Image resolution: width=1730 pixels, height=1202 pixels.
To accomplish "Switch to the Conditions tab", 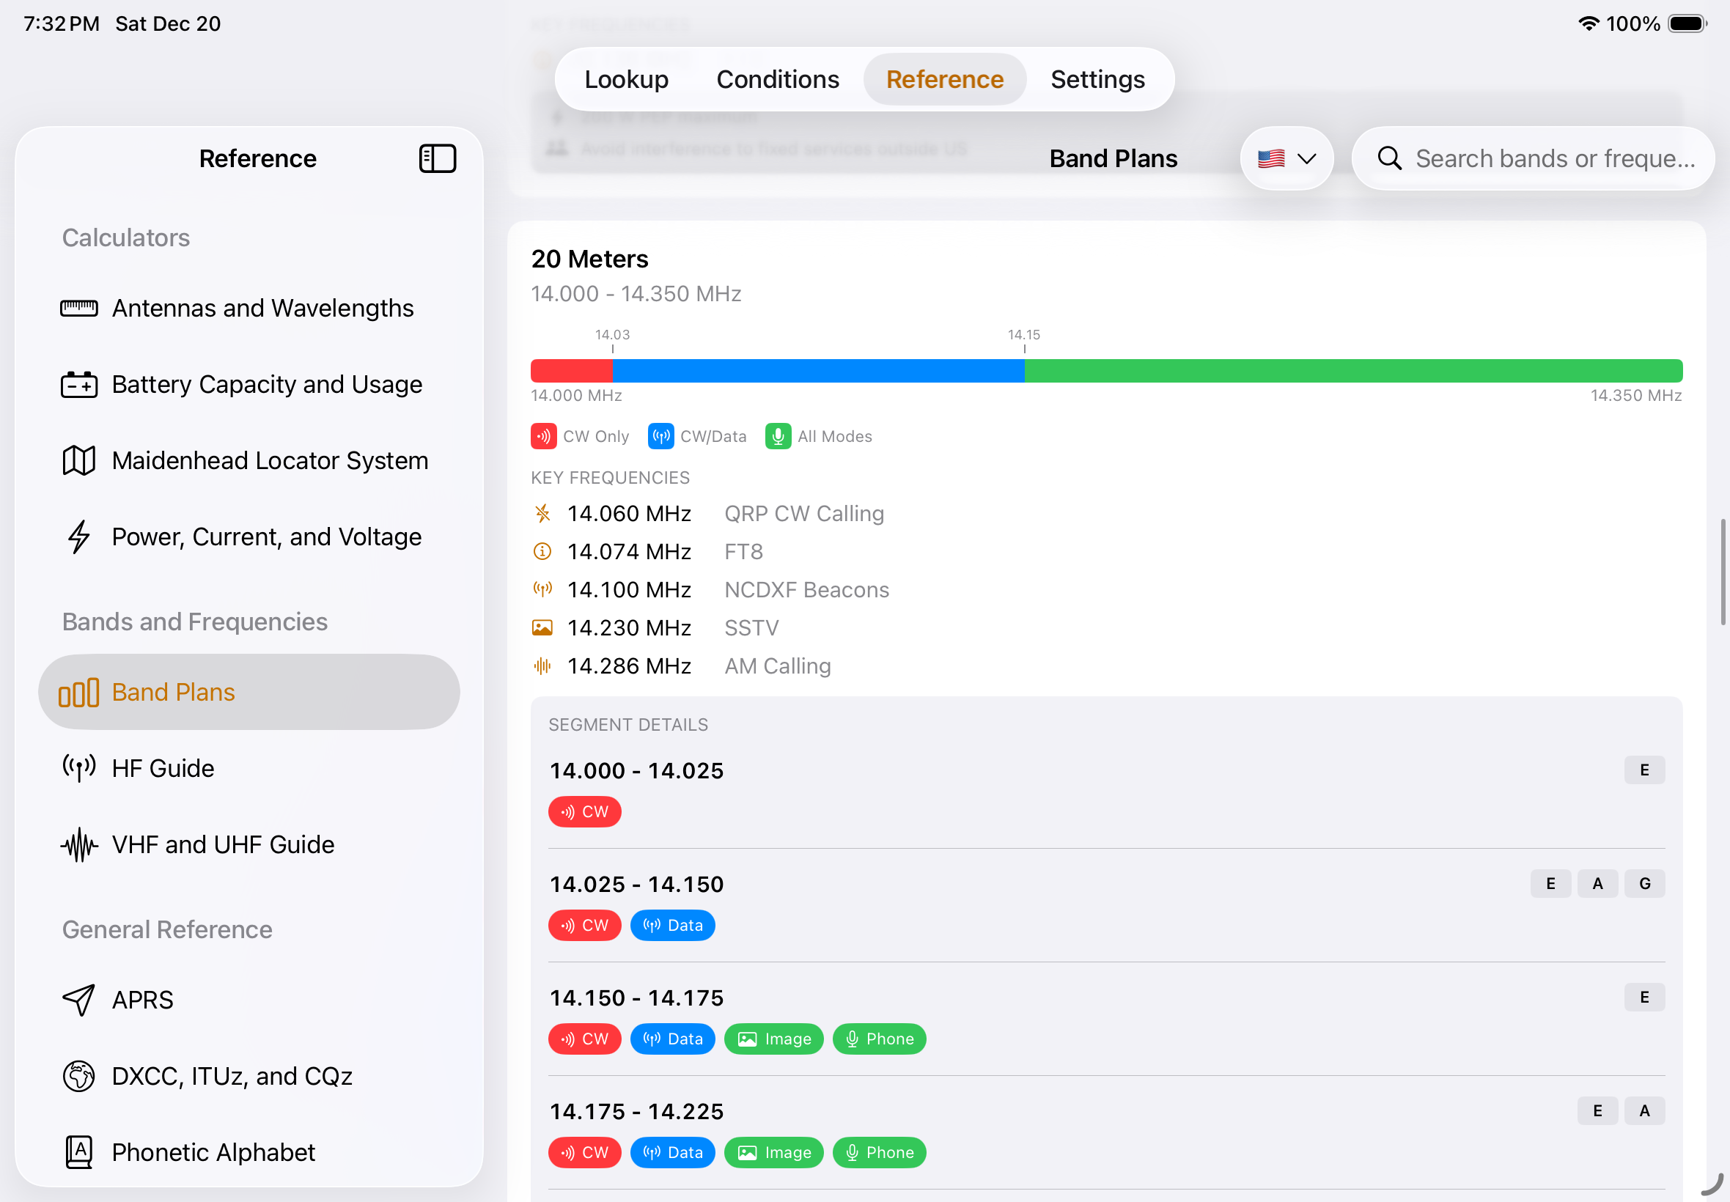I will pyautogui.click(x=777, y=79).
